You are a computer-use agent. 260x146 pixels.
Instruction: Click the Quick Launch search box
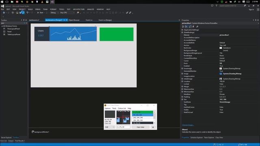(x=231, y=6)
